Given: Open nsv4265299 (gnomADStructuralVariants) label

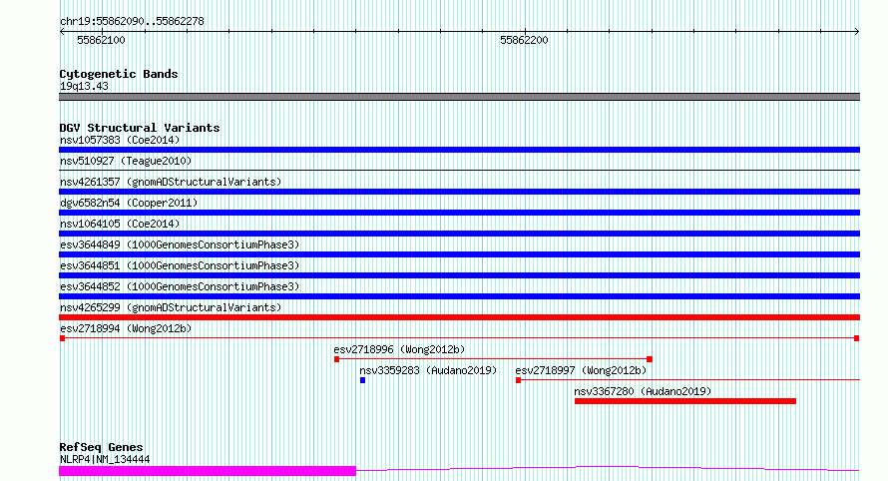Looking at the screenshot, I should click(x=171, y=307).
